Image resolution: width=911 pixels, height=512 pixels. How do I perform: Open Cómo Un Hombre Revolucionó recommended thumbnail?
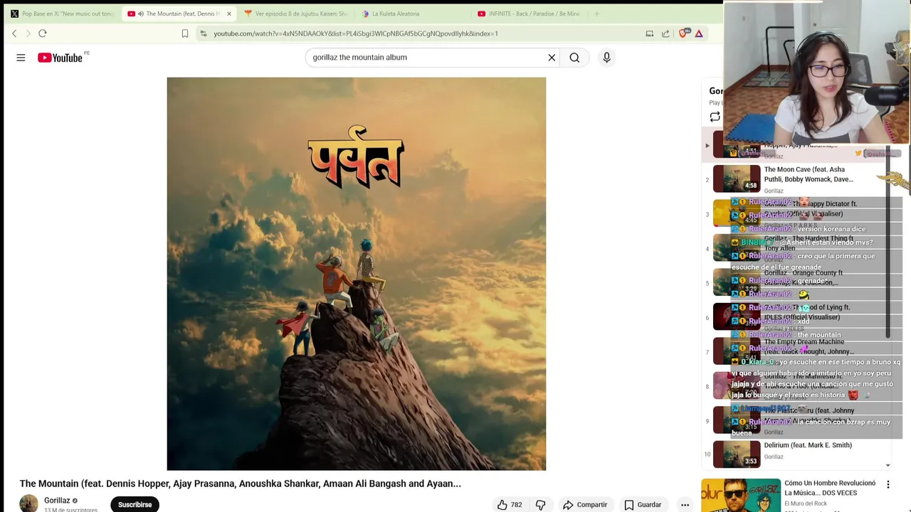coord(741,495)
